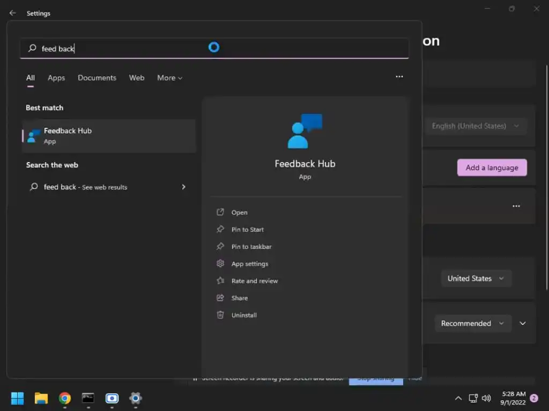Open feed back web results entry
Screen dimensions: 549x411
coord(108,187)
